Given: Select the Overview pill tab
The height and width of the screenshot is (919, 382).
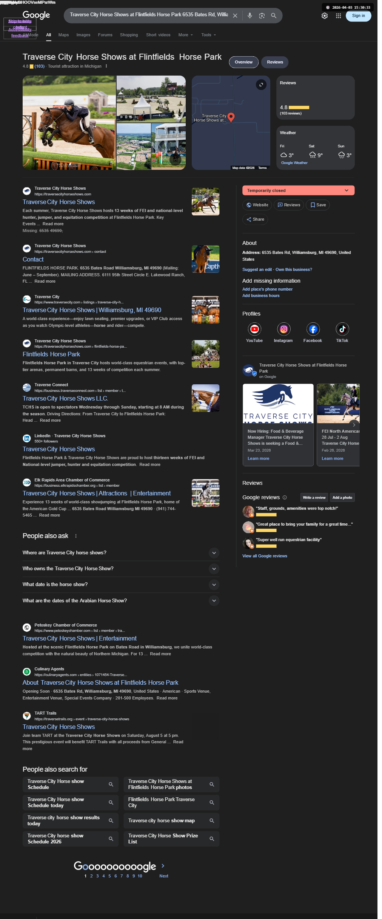Looking at the screenshot, I should [243, 62].
